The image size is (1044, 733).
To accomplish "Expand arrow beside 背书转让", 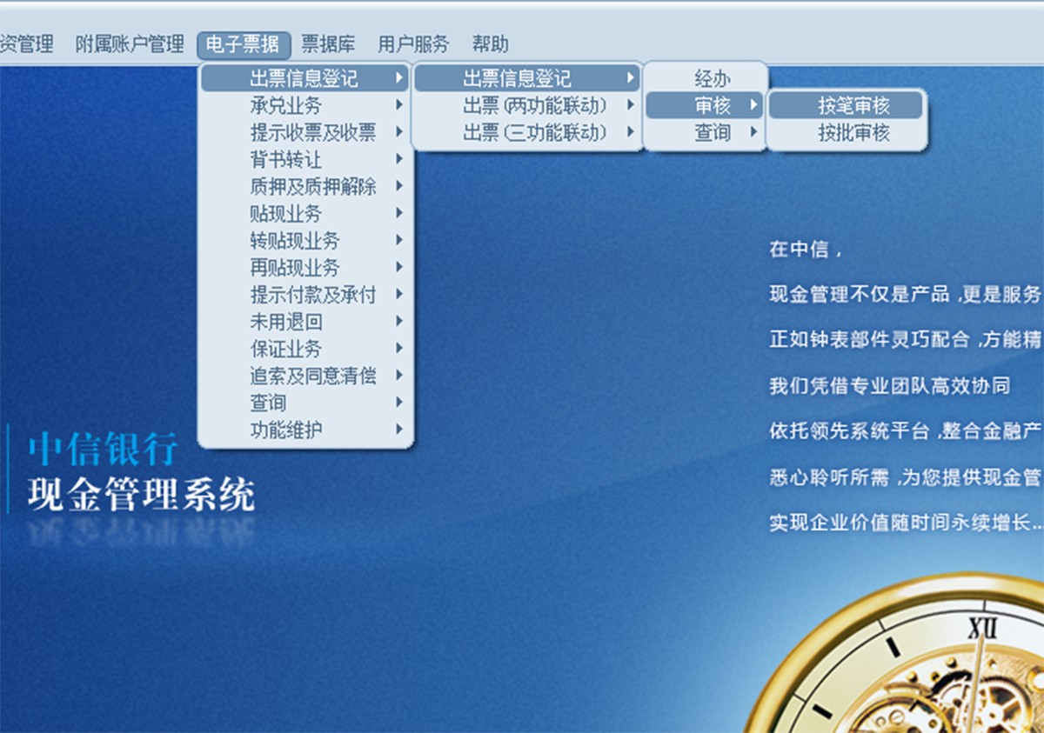I will pyautogui.click(x=398, y=159).
